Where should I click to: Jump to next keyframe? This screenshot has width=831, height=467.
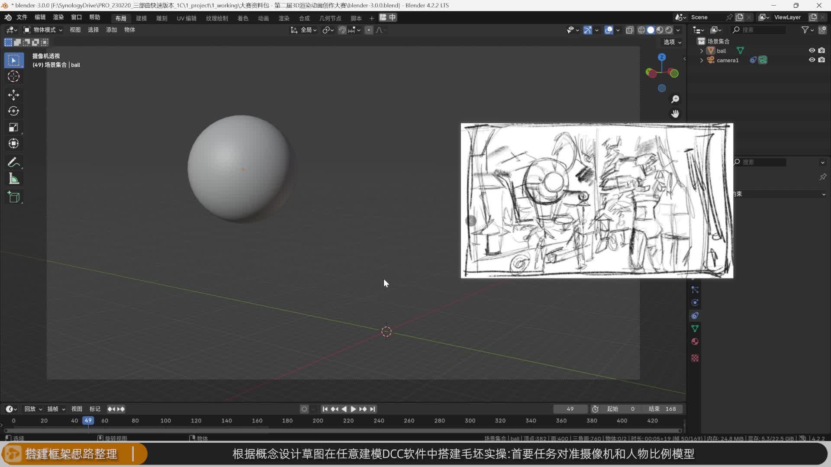click(363, 409)
